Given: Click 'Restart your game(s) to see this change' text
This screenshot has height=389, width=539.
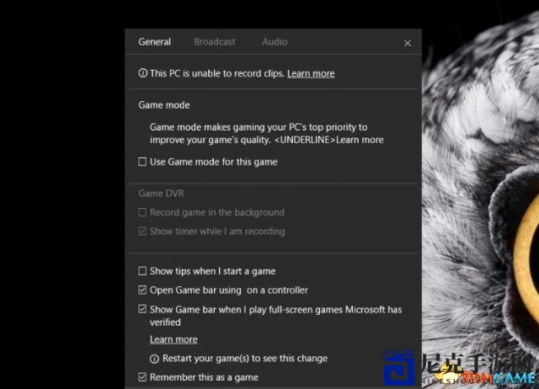Looking at the screenshot, I should coord(245,359).
